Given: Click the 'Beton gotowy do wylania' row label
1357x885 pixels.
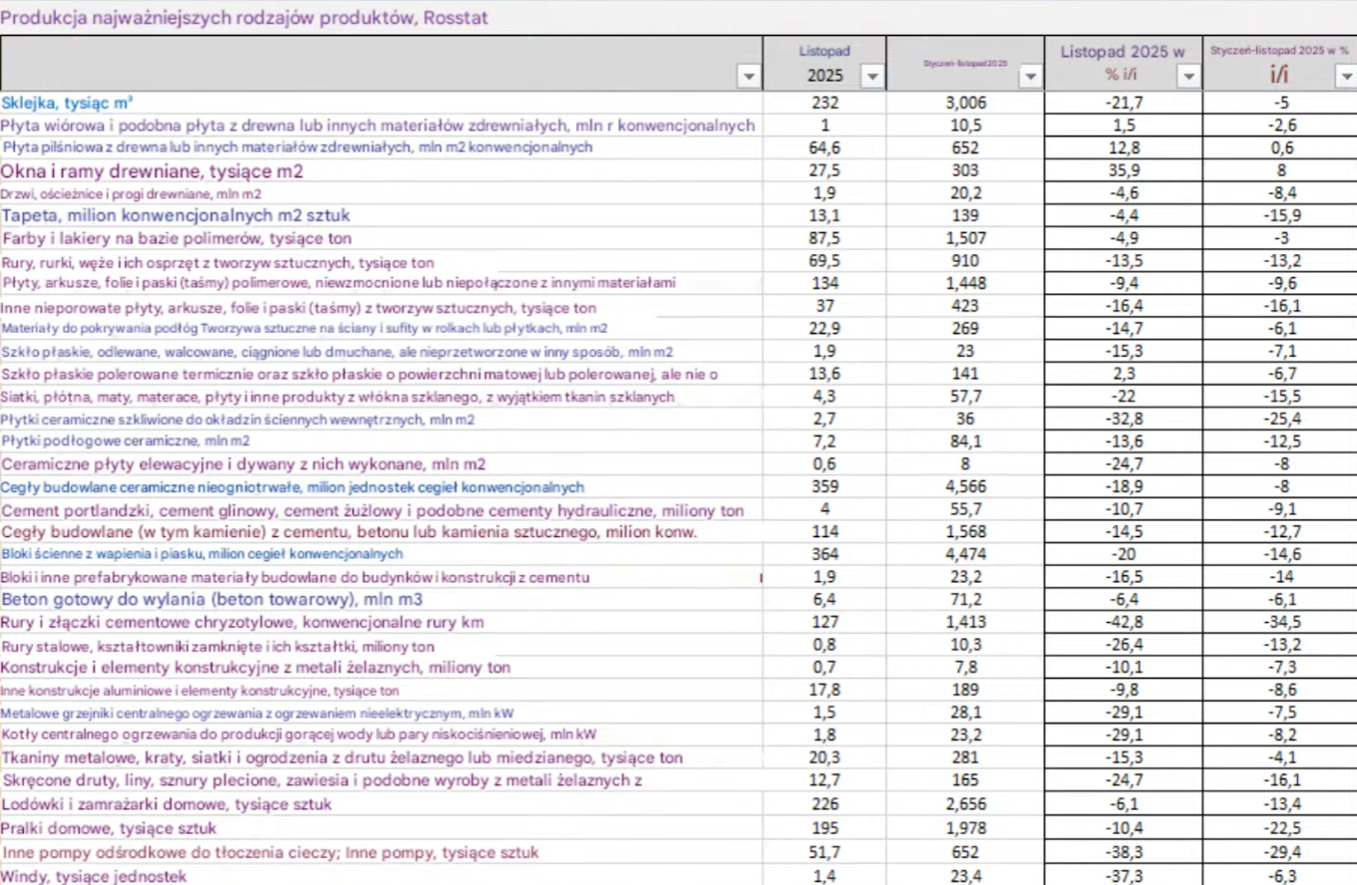Looking at the screenshot, I should click(211, 599).
